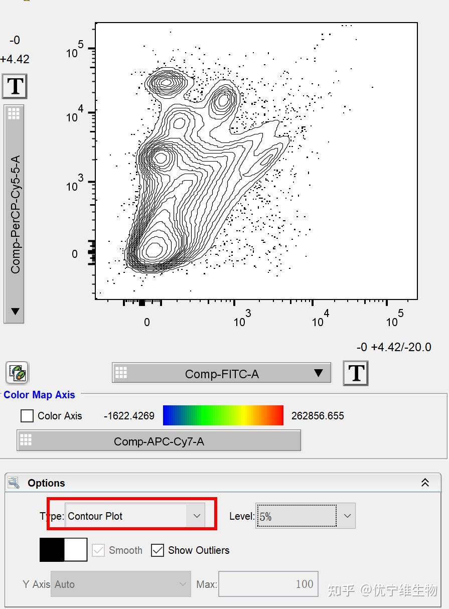449x609 pixels.
Task: Click the X-axis transform T button
Action: 356,373
